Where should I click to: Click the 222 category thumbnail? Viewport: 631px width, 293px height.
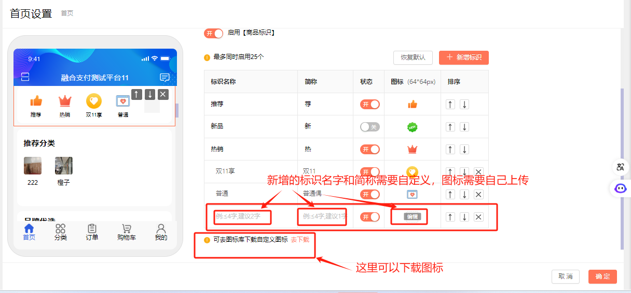click(33, 166)
